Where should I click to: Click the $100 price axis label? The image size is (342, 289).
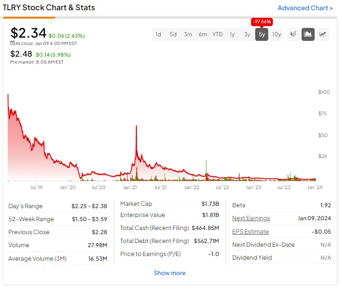click(x=324, y=92)
